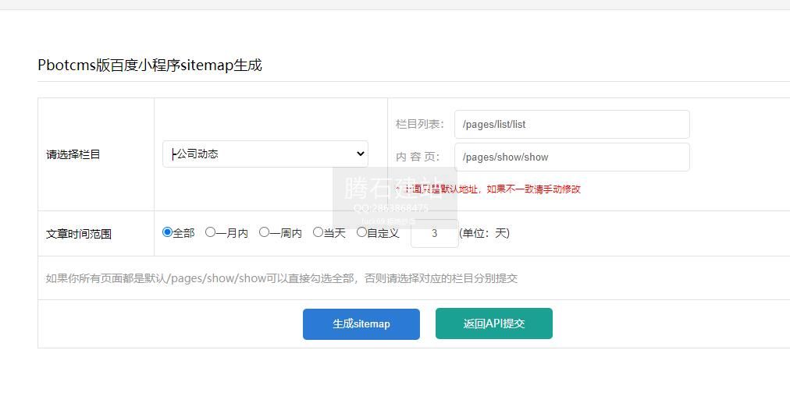Click the green 返回API提交 button

(x=493, y=324)
